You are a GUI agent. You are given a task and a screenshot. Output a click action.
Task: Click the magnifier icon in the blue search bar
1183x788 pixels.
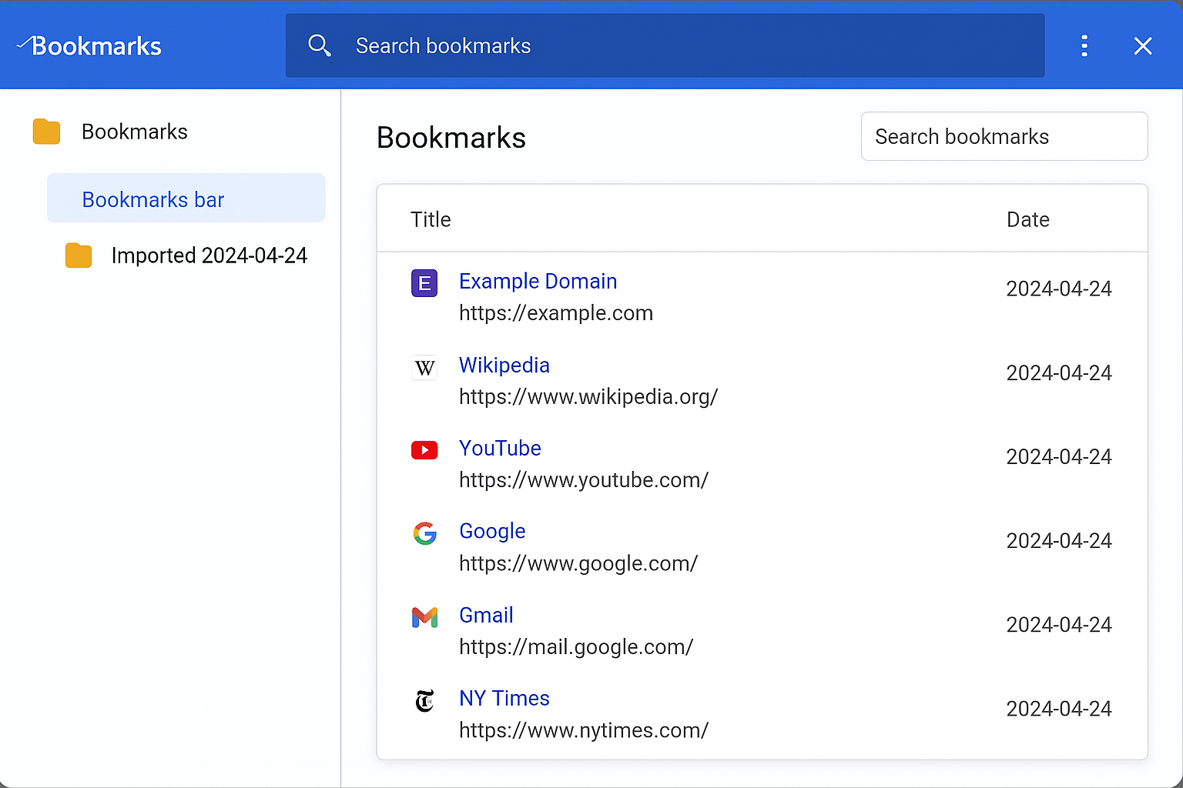[x=320, y=45]
